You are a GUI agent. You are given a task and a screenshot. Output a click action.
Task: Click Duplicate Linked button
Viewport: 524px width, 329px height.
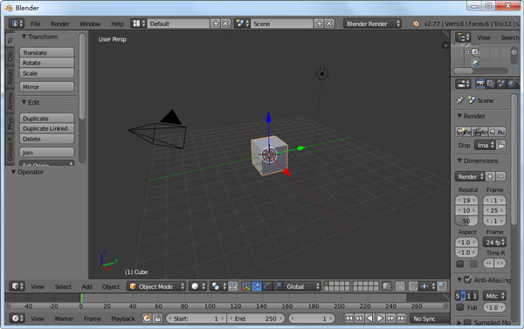point(47,128)
